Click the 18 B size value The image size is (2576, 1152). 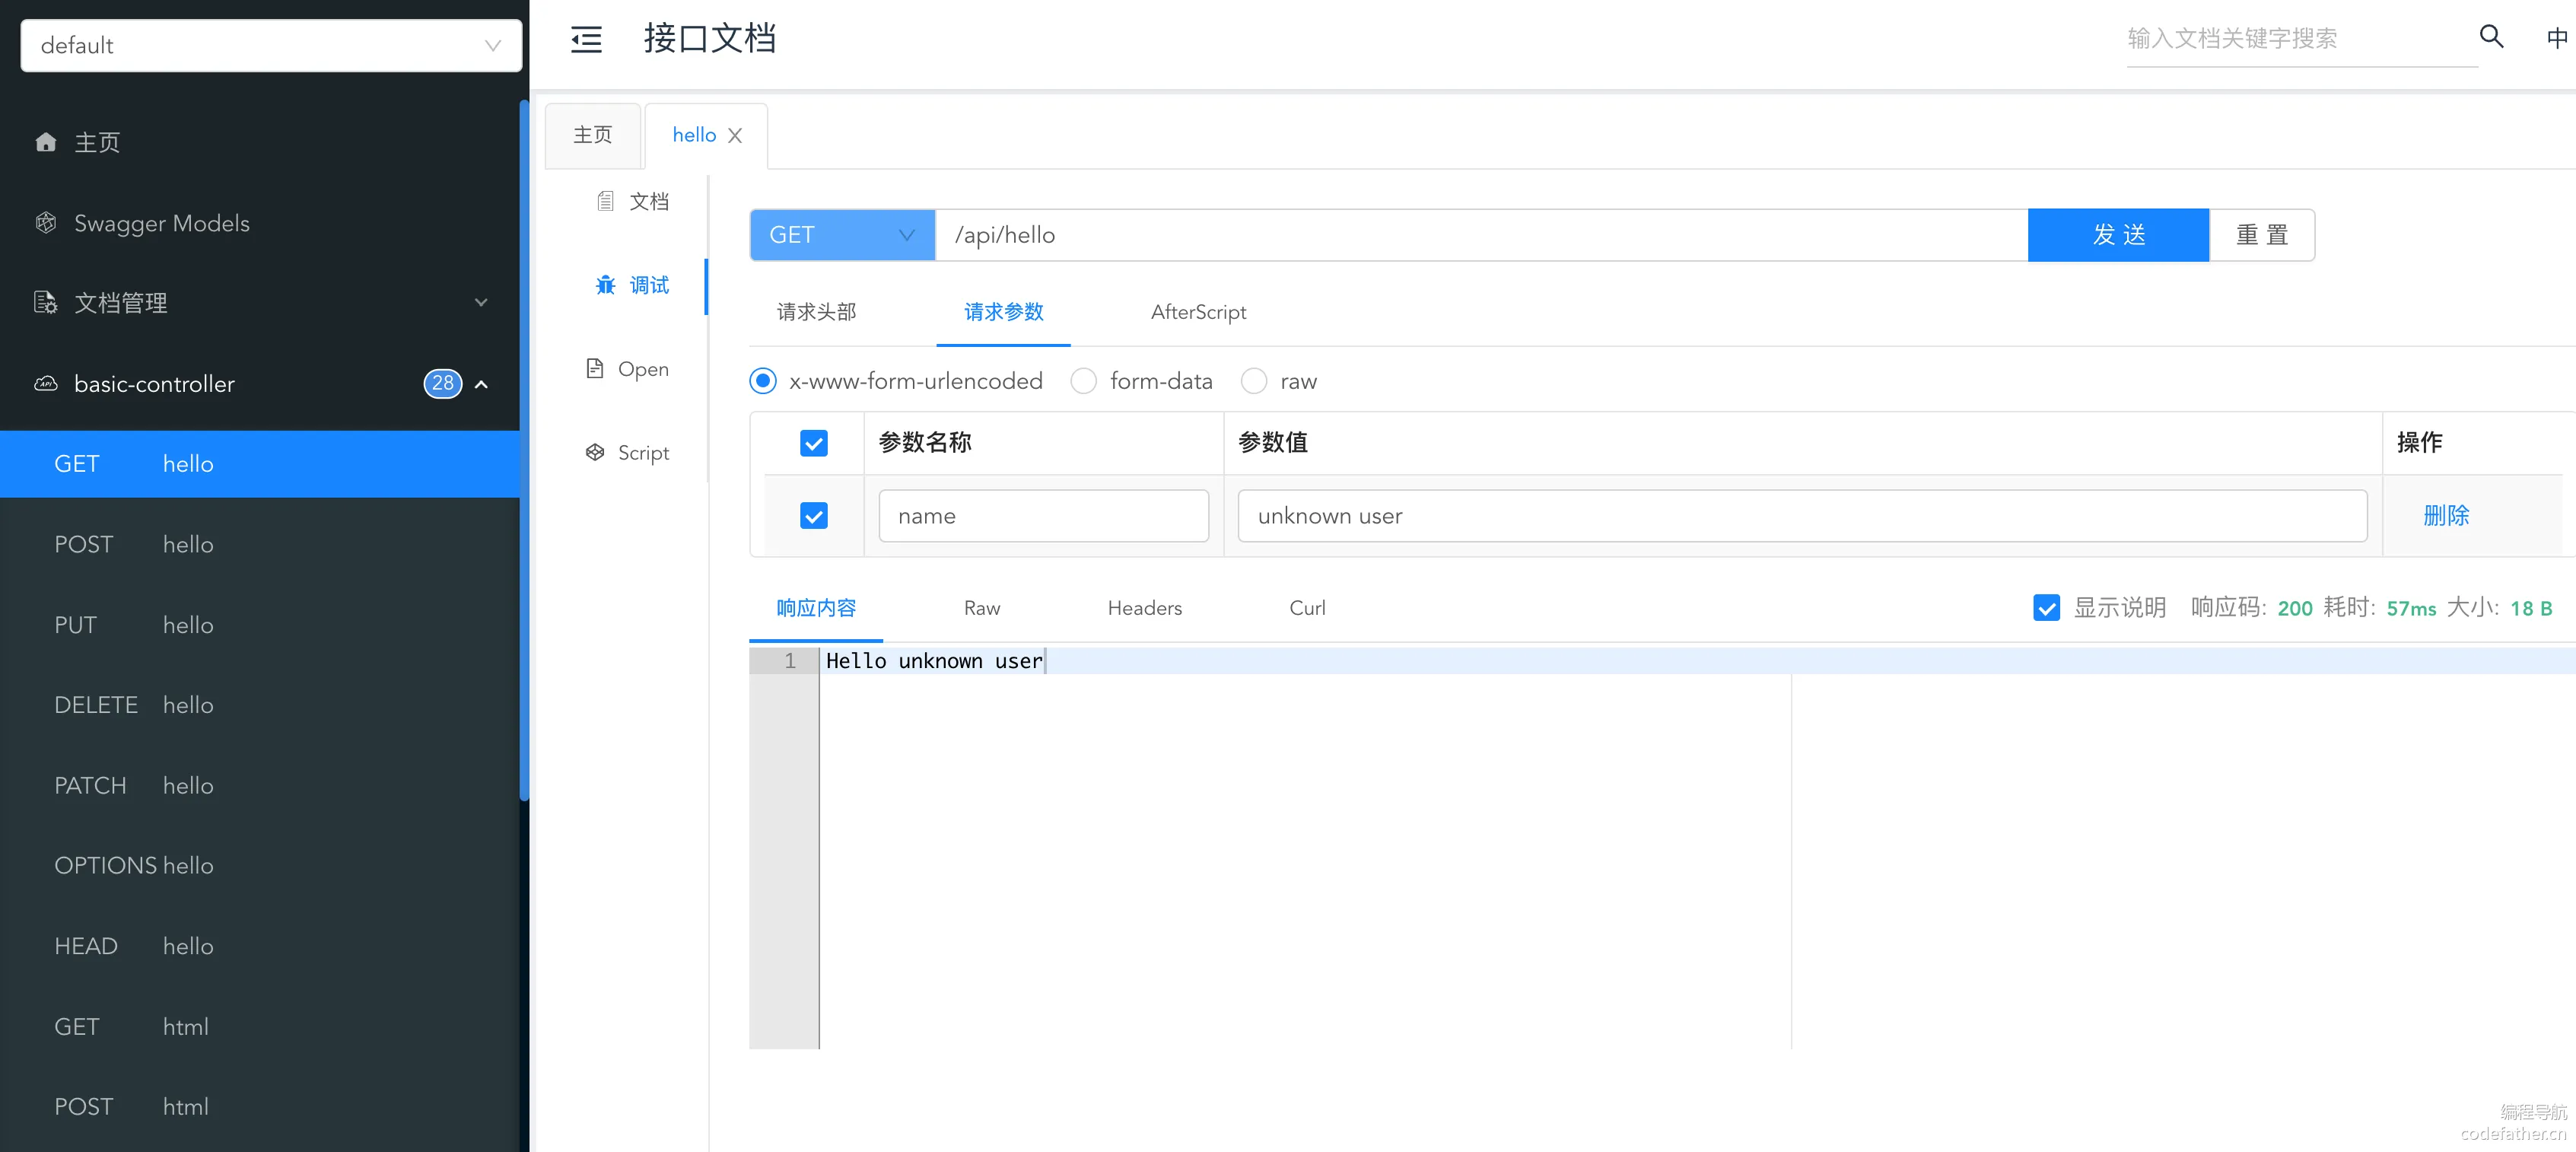[2530, 608]
